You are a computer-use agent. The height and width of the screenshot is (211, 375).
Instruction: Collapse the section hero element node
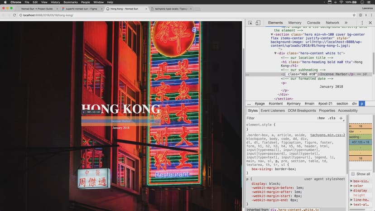tap(272, 34)
